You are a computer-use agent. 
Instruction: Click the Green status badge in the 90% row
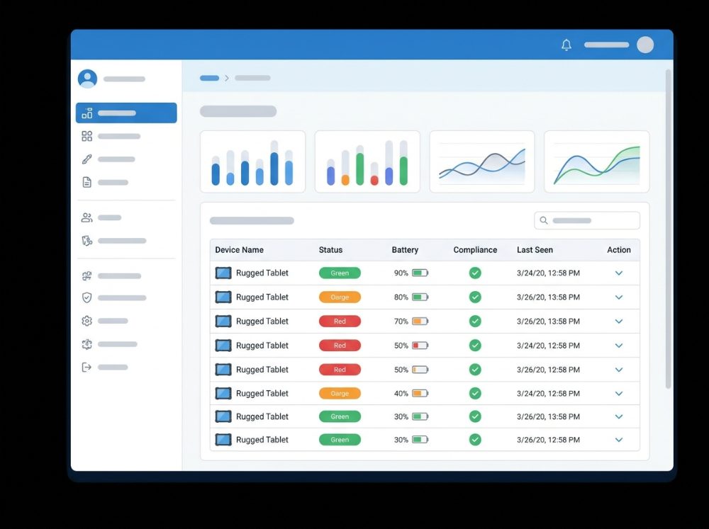click(x=340, y=273)
